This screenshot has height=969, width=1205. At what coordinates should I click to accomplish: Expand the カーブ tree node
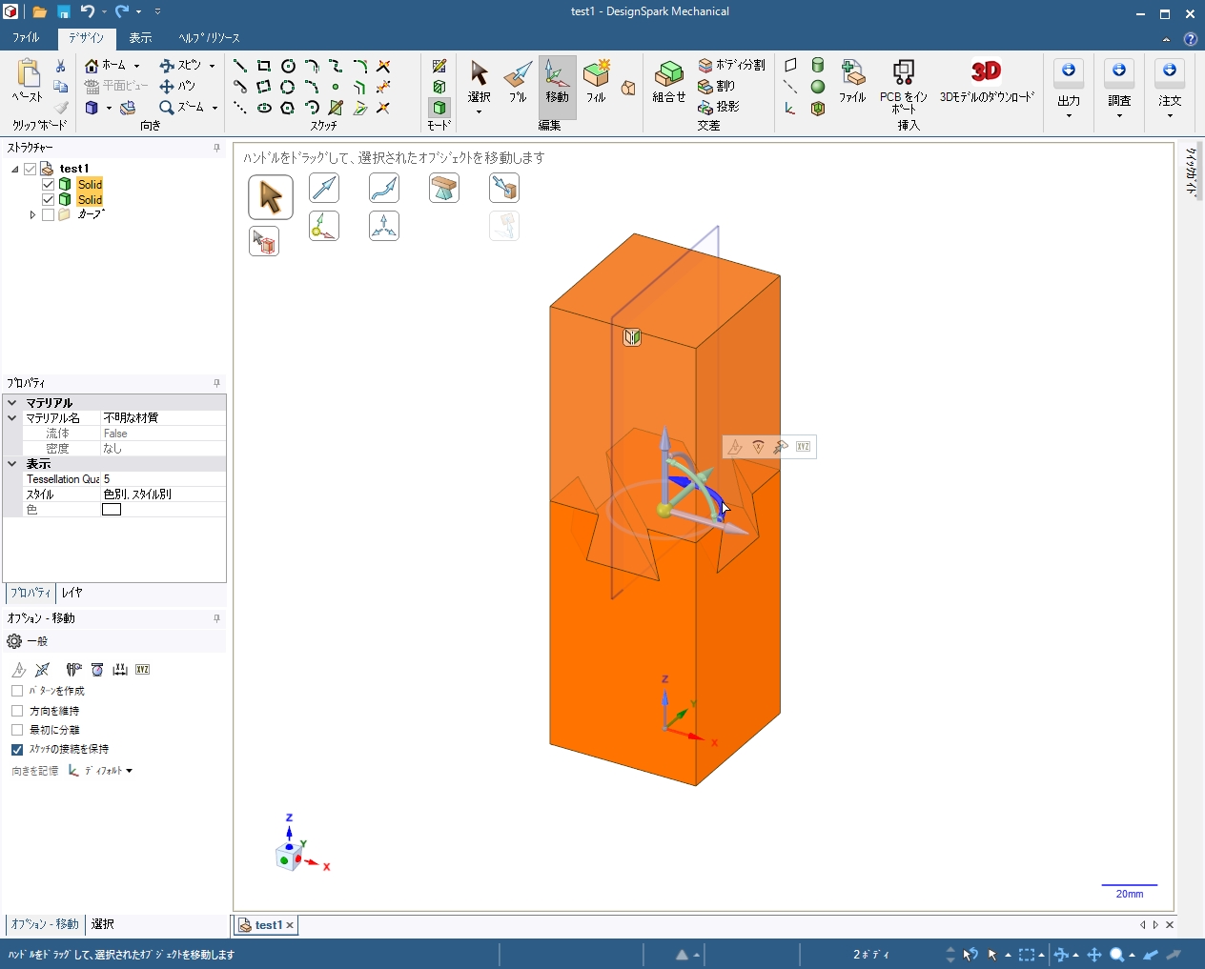point(32,215)
